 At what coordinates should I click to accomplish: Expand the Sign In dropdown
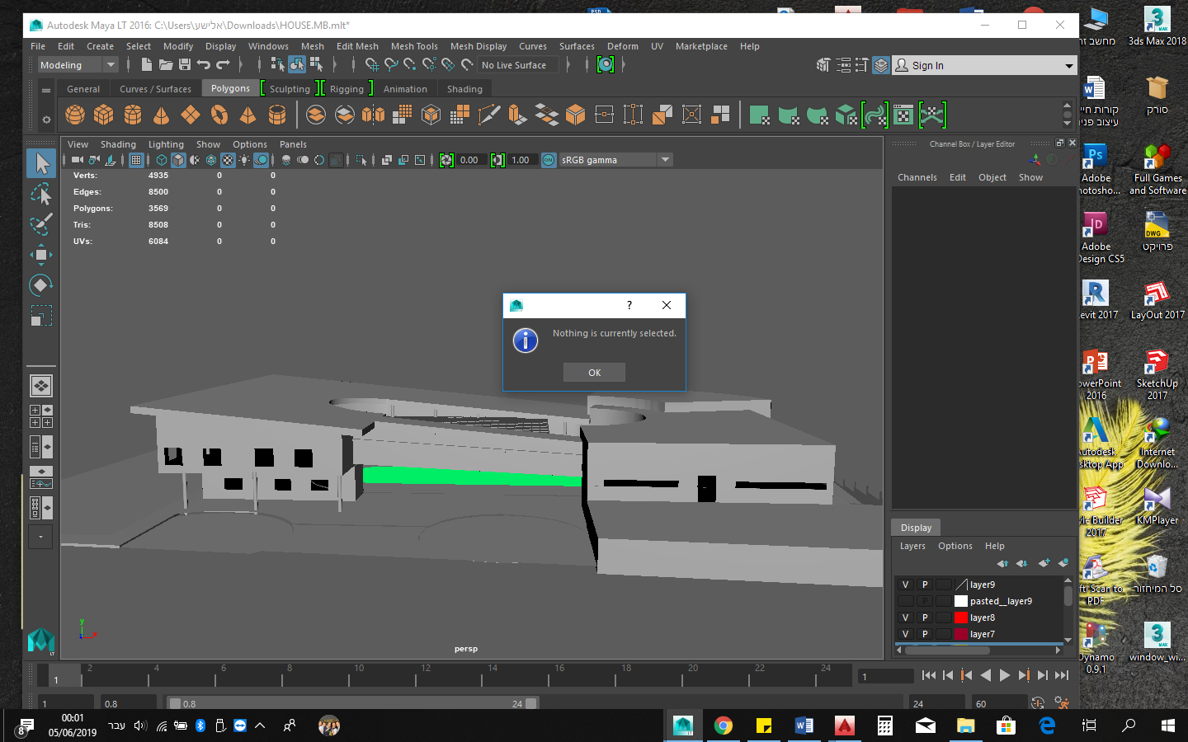click(1069, 64)
